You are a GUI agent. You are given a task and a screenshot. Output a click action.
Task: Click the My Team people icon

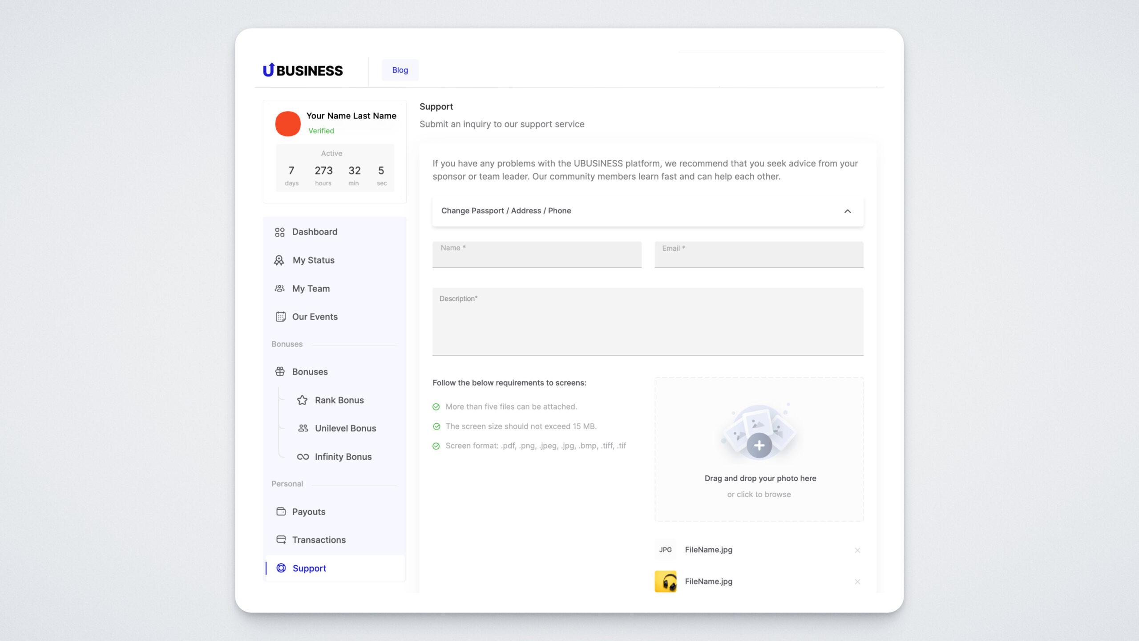point(279,288)
